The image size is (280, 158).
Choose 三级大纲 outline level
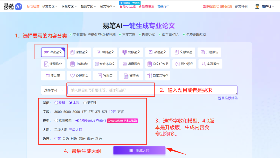point(75,130)
